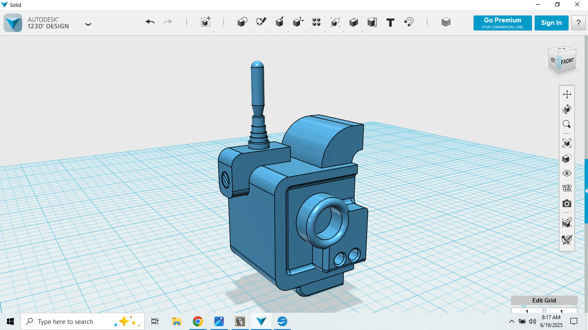Select the Pan navigation tool

pos(567,95)
